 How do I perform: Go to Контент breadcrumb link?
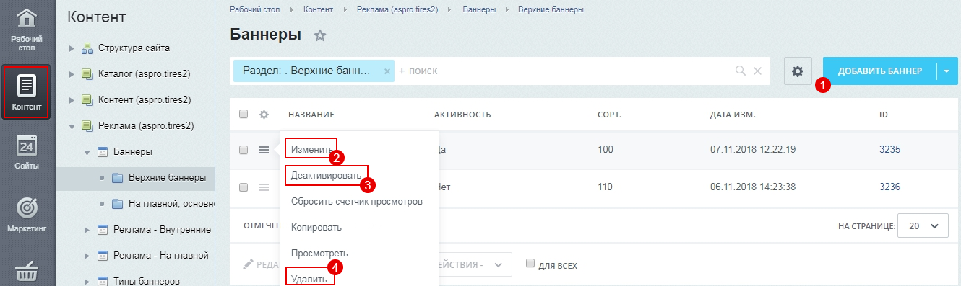319,9
